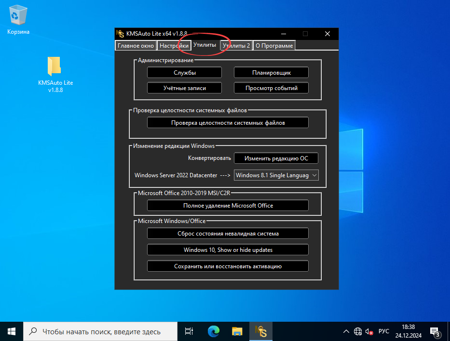
Task: Expand hidden icons in the system tray
Action: coord(346,331)
